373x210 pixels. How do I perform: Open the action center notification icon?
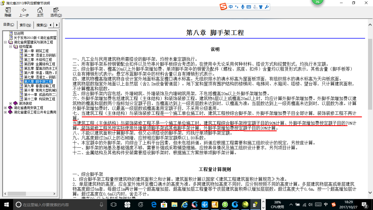click(365, 205)
